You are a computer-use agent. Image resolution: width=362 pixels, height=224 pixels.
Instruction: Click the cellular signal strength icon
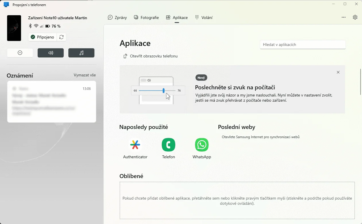(42, 26)
